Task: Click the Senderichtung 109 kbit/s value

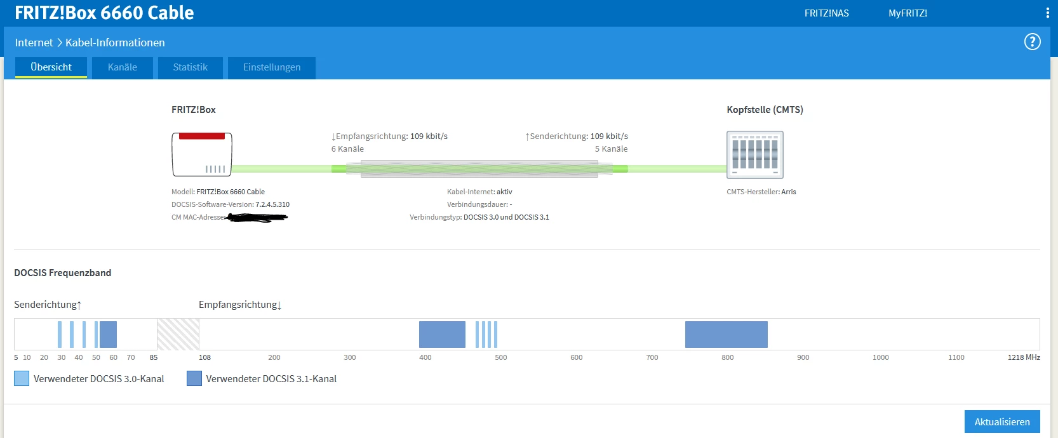Action: [609, 136]
